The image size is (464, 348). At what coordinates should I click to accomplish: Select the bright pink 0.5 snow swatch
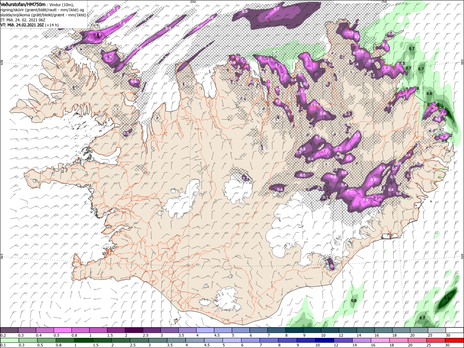coord(62,330)
